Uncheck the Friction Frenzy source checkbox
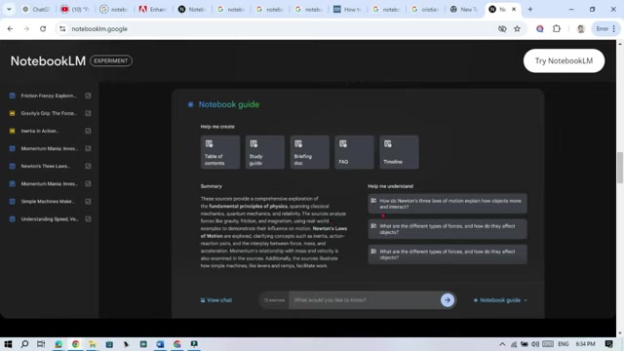Screen dimensions: 624x351 pyautogui.click(x=88, y=96)
